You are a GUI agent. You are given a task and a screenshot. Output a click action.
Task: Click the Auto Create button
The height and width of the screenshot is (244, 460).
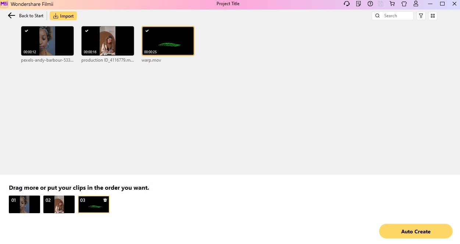(416, 232)
